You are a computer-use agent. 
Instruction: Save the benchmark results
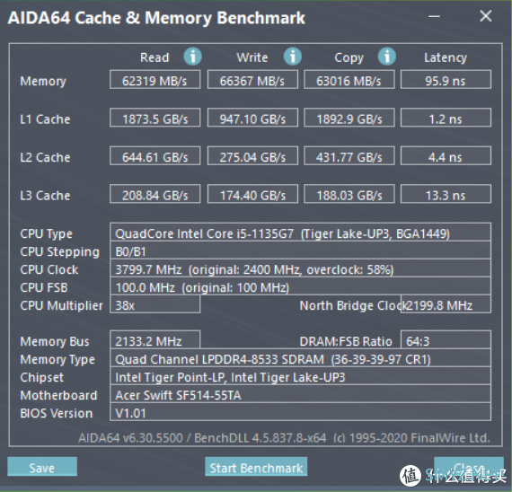pos(42,467)
